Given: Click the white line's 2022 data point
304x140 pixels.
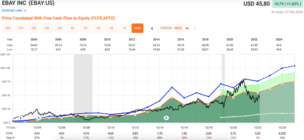Looking at the screenshot, I should [x=258, y=115].
